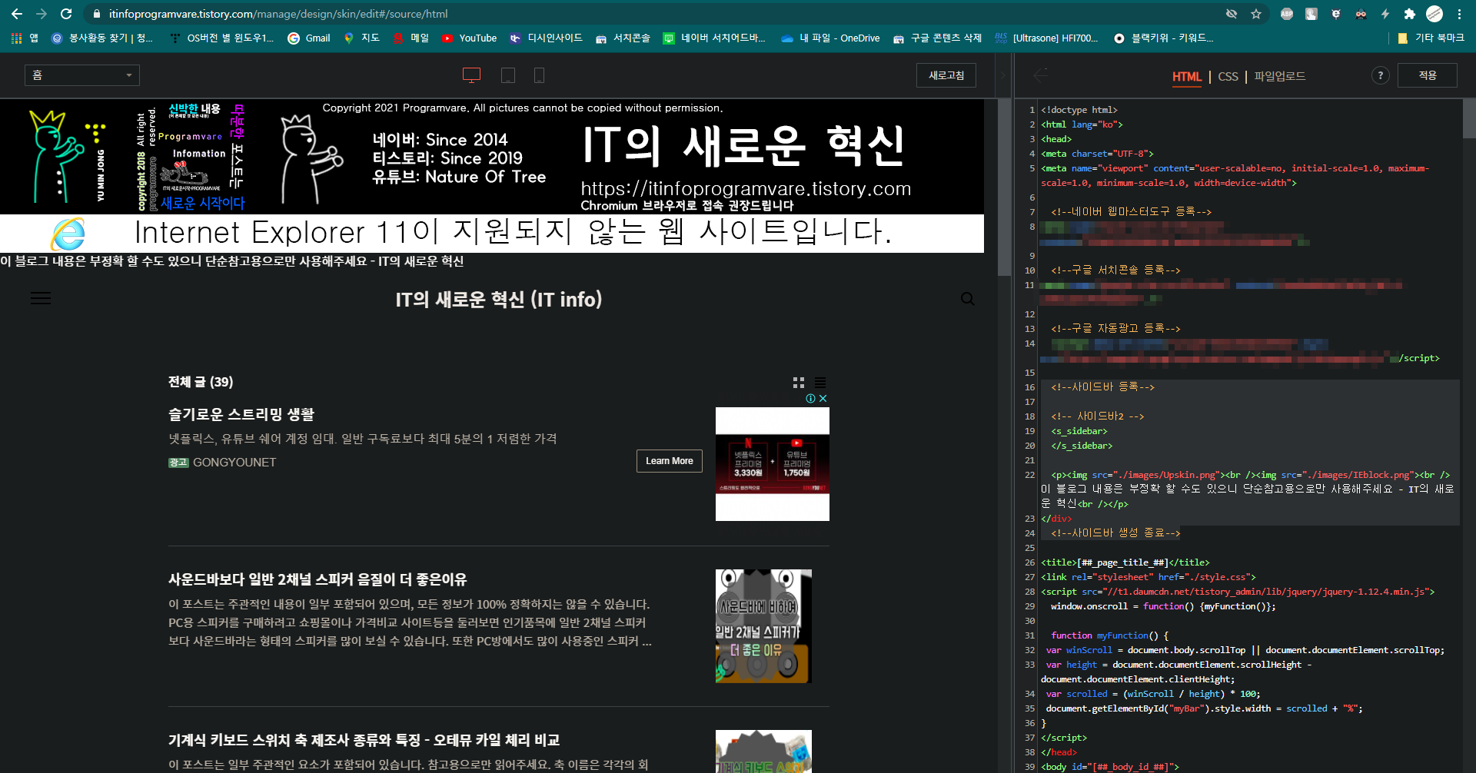Open the lightning bolt extension icon
Image resolution: width=1476 pixels, height=773 pixels.
tap(1385, 14)
